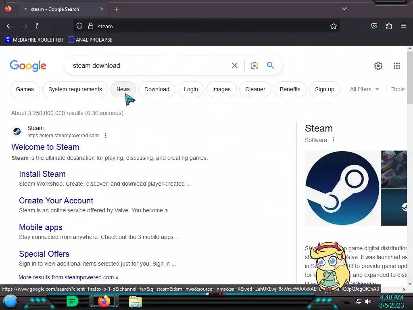Screen dimensions: 413x310
Task: Open the network tray icon
Action: 359,301
